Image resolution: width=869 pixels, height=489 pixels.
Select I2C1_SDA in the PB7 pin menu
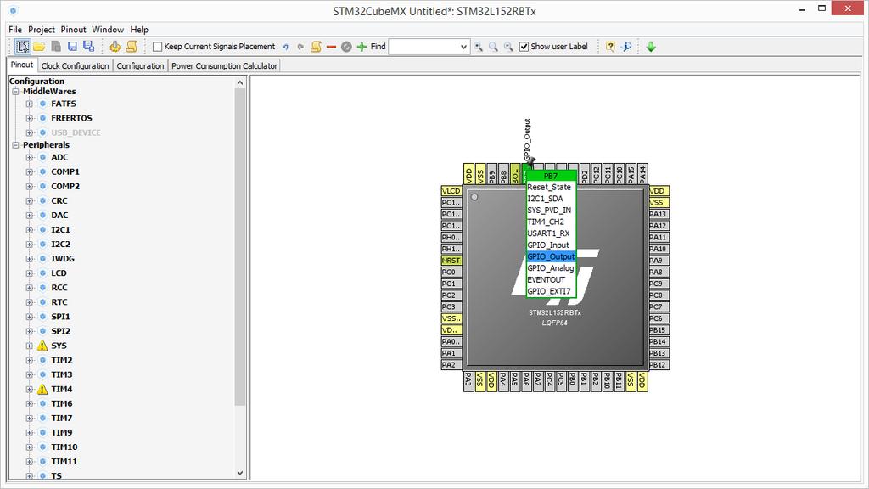[x=551, y=199]
